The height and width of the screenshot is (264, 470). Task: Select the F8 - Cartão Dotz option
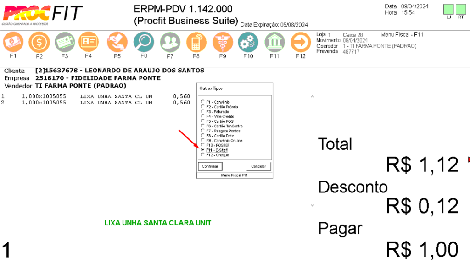point(217,136)
